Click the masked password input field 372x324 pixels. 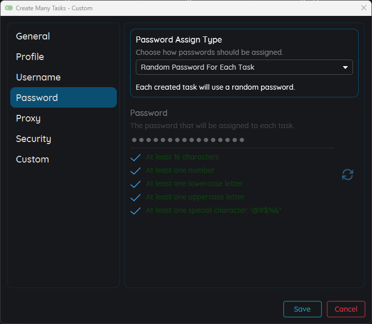point(232,140)
